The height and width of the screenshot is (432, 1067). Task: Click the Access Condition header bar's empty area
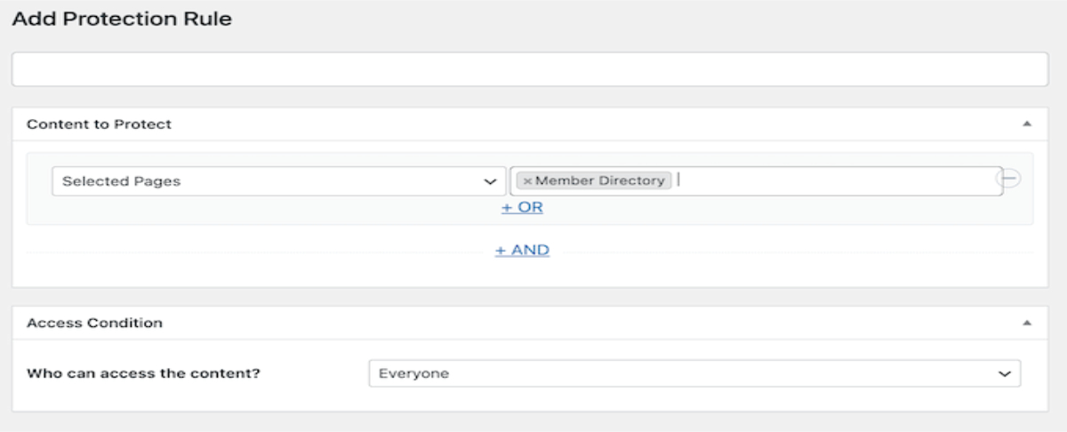pos(578,324)
